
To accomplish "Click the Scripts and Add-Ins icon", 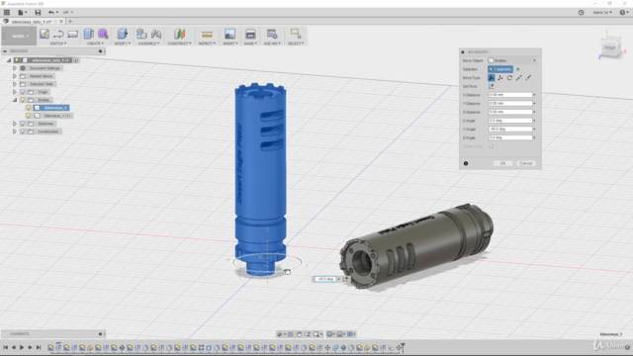I will tap(272, 35).
